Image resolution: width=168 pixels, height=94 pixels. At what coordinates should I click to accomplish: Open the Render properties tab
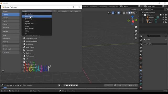coord(141,44)
